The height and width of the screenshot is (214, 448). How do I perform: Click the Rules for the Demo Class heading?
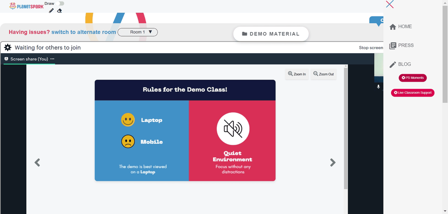click(185, 89)
